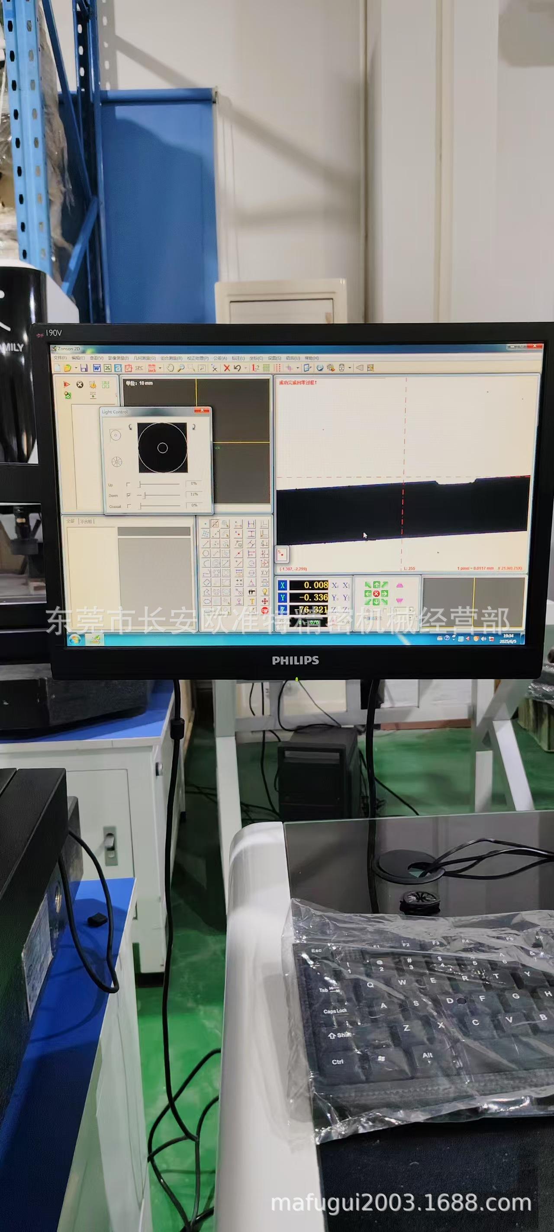The height and width of the screenshot is (1232, 554).
Task: Enable the Up light checkbox
Action: click(129, 484)
